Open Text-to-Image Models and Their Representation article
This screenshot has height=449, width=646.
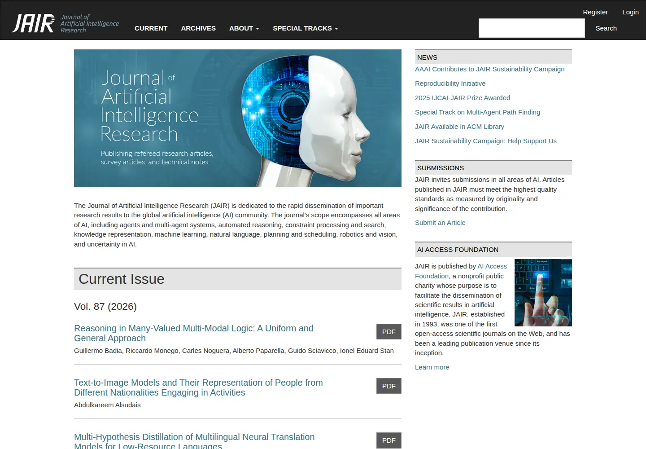point(198,387)
